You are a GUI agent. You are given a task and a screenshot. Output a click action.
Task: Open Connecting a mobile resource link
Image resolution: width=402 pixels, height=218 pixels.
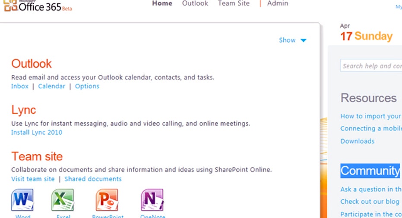[x=371, y=128]
